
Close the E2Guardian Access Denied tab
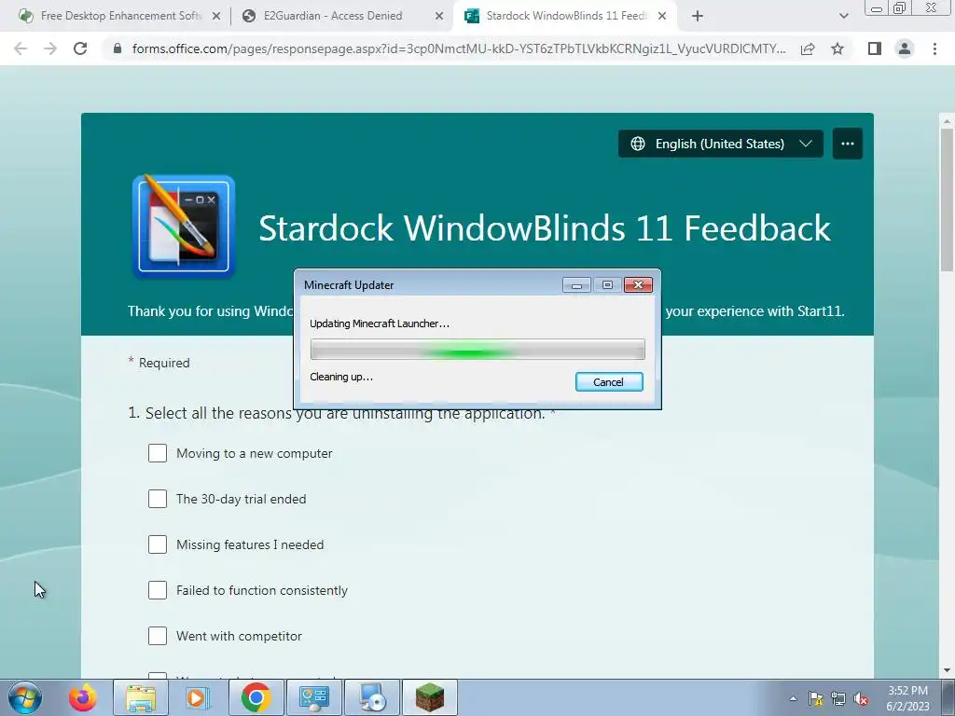[439, 17]
